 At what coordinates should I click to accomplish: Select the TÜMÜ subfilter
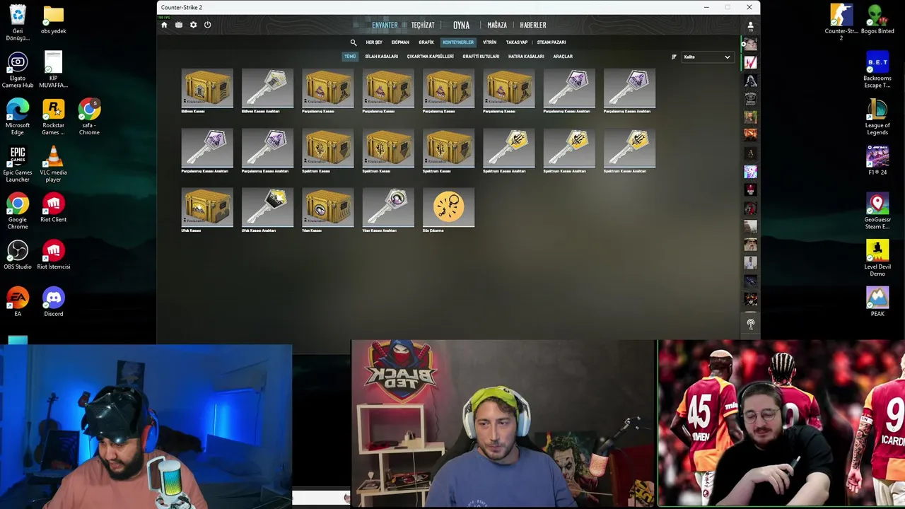350,57
